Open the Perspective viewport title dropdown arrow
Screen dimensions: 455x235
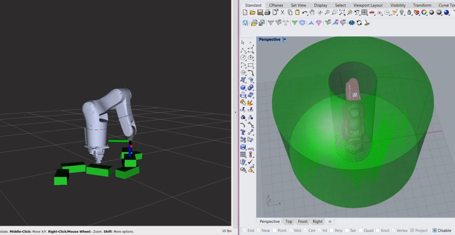(x=285, y=39)
